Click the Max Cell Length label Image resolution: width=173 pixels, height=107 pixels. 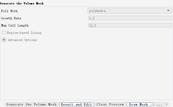point(15,26)
